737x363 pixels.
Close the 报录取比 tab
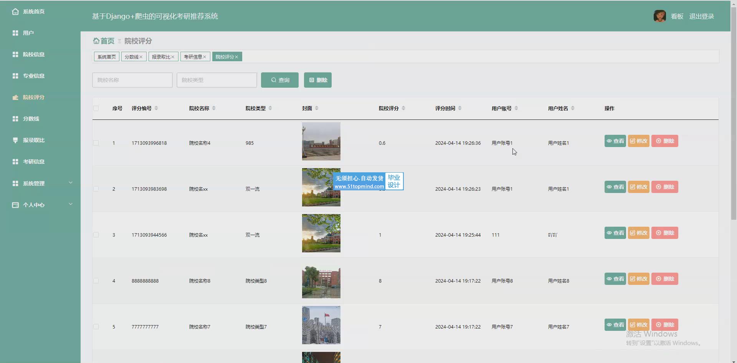[x=173, y=57]
